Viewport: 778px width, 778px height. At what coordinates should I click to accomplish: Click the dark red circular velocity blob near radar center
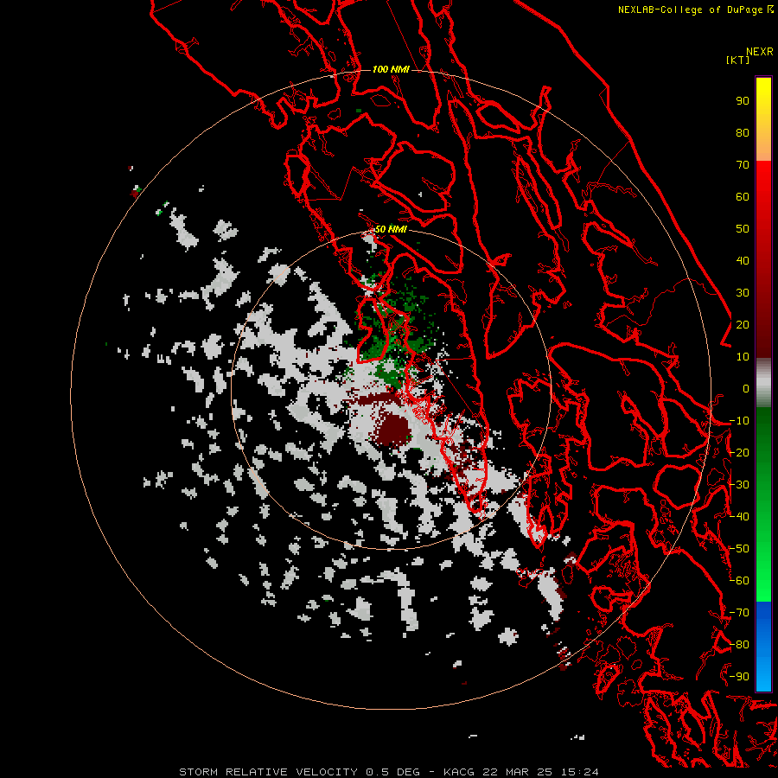(x=393, y=430)
